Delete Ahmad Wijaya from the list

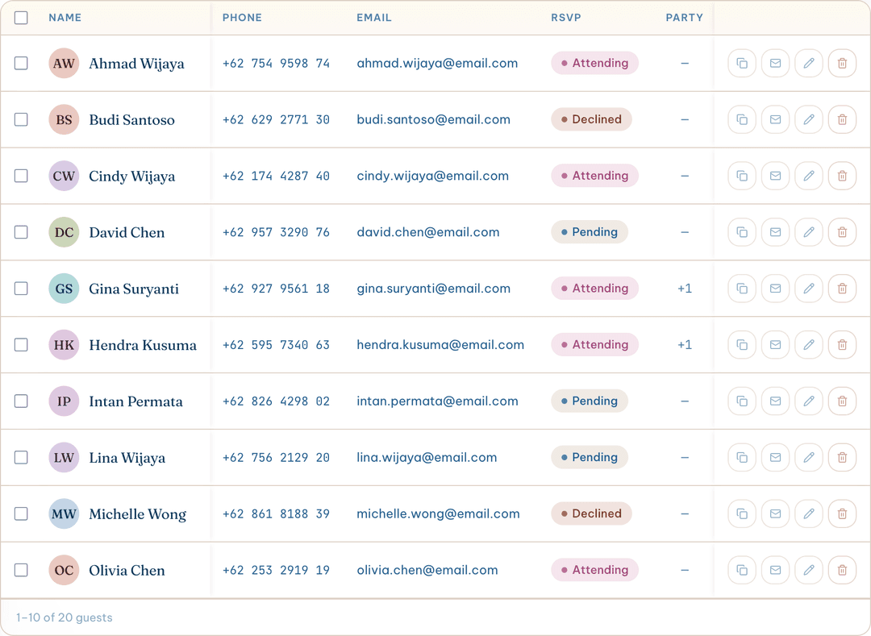842,63
